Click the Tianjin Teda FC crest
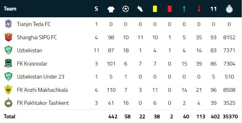 pyautogui.click(x=8, y=24)
